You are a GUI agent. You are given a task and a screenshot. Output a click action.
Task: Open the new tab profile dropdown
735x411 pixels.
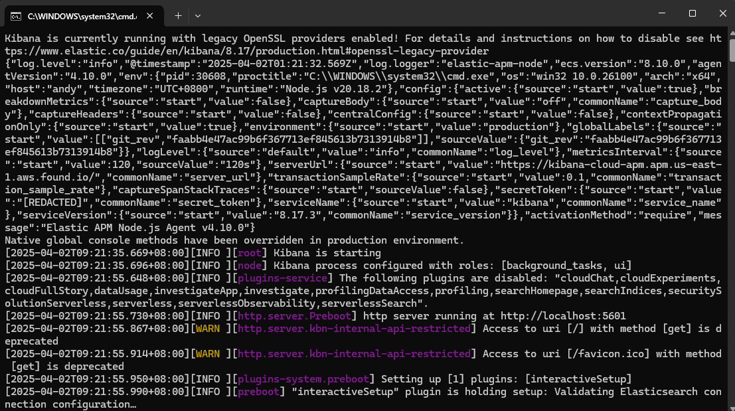pyautogui.click(x=198, y=16)
